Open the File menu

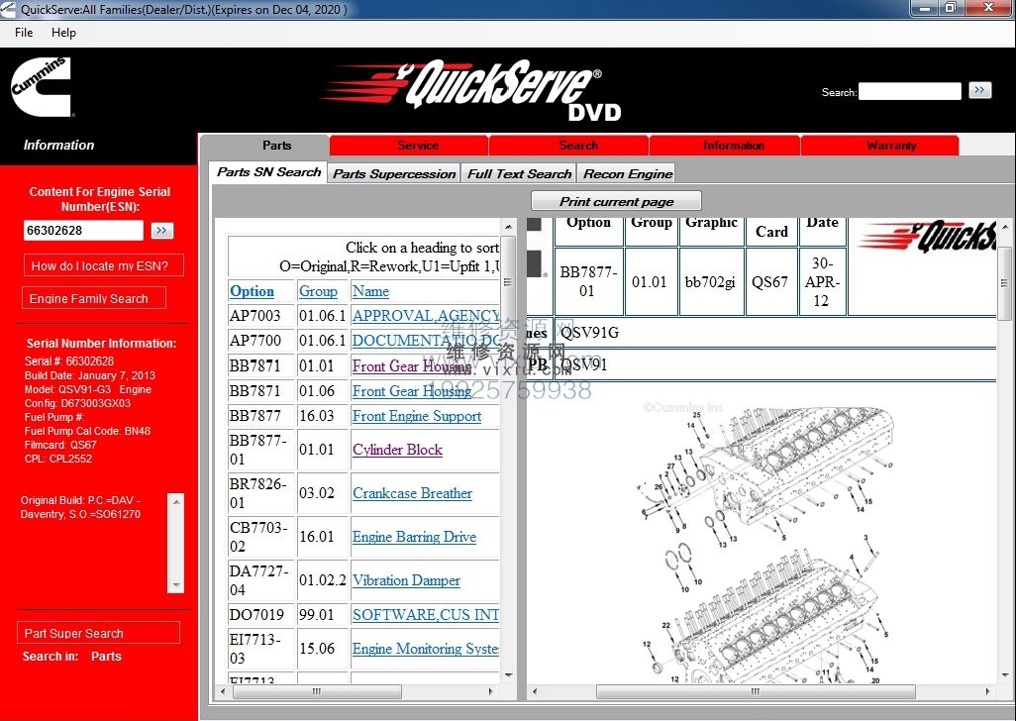(24, 33)
